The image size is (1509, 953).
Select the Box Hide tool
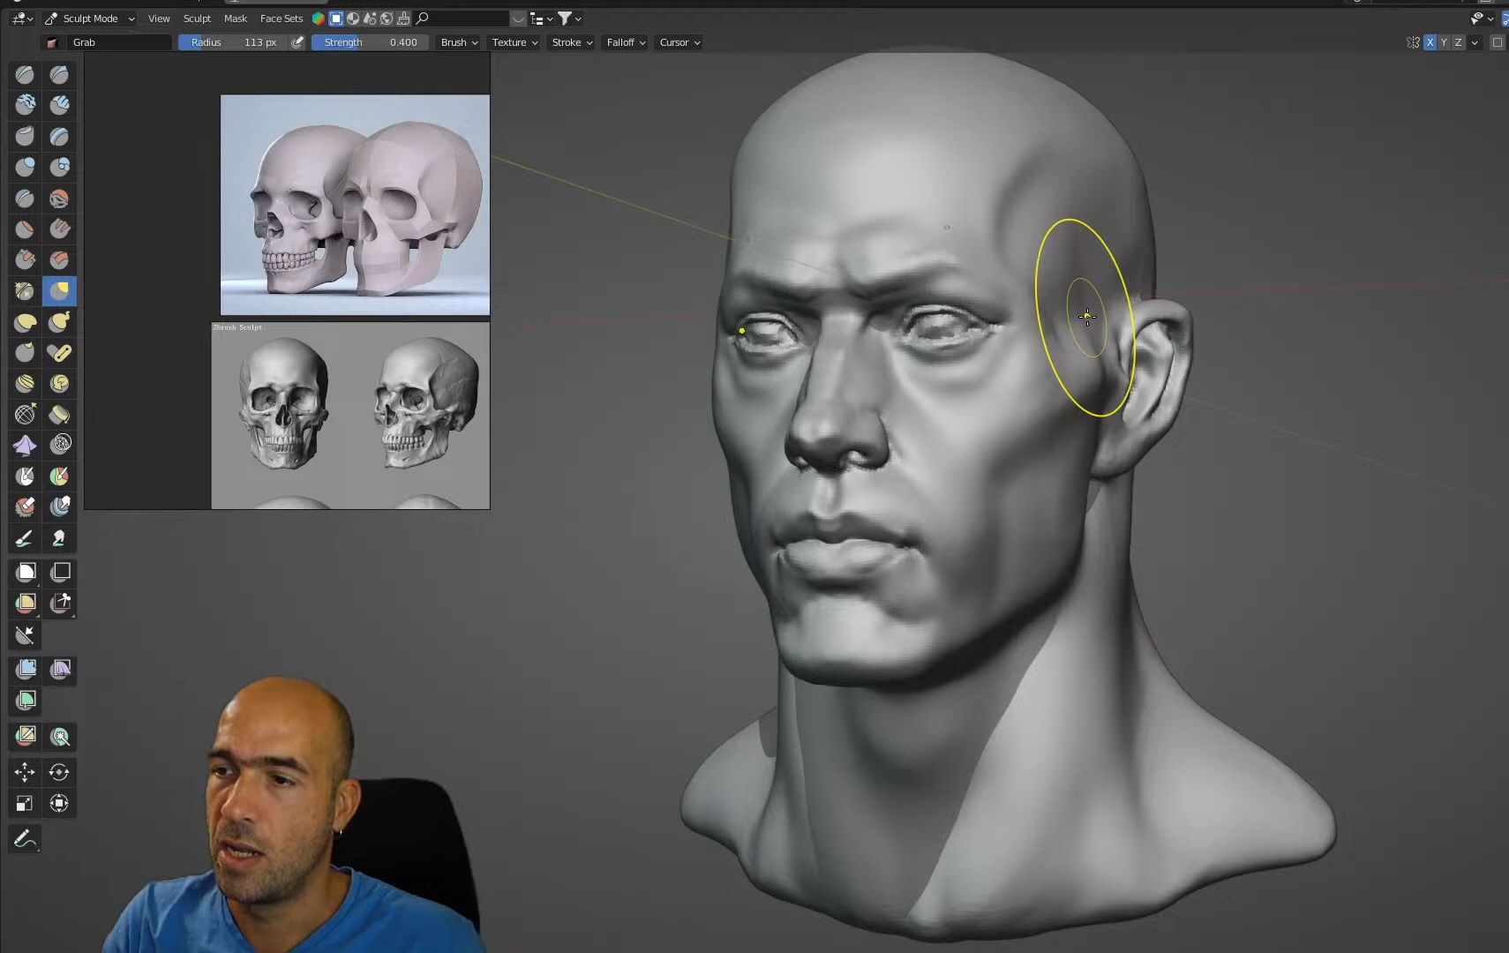coord(59,573)
